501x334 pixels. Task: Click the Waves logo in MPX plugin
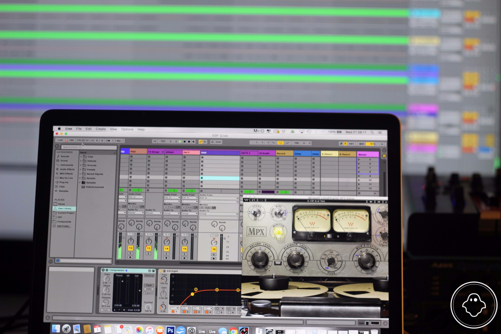pyautogui.click(x=246, y=200)
